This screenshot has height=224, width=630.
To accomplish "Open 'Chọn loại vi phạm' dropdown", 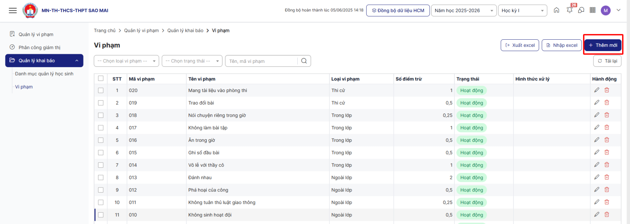I will coord(126,61).
